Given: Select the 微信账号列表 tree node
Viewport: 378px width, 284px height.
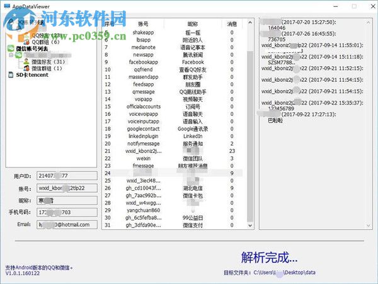Looking at the screenshot, I should tap(32, 48).
